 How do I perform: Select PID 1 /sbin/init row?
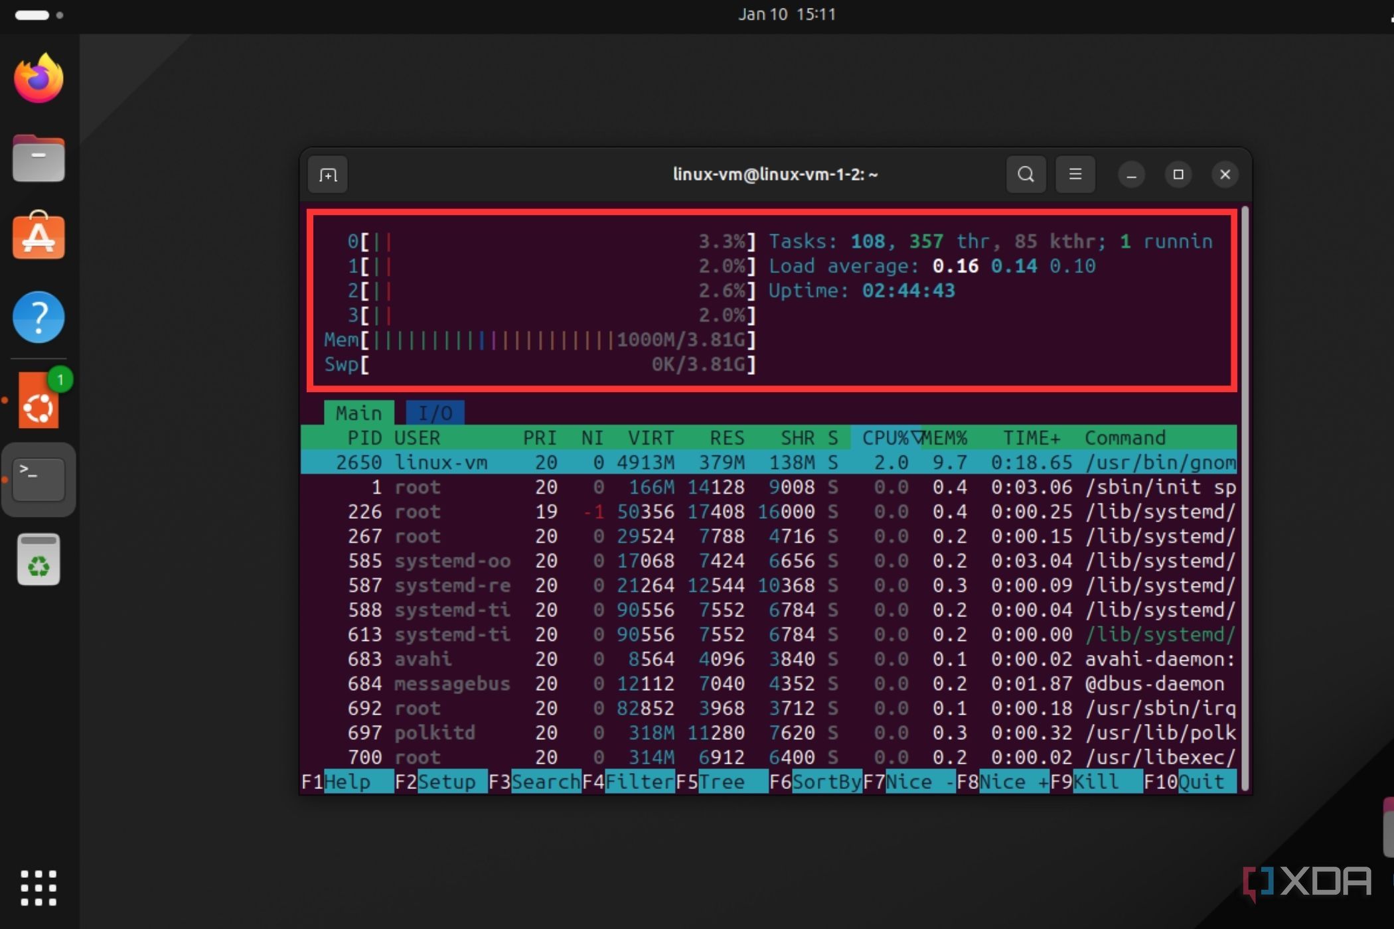tap(769, 487)
